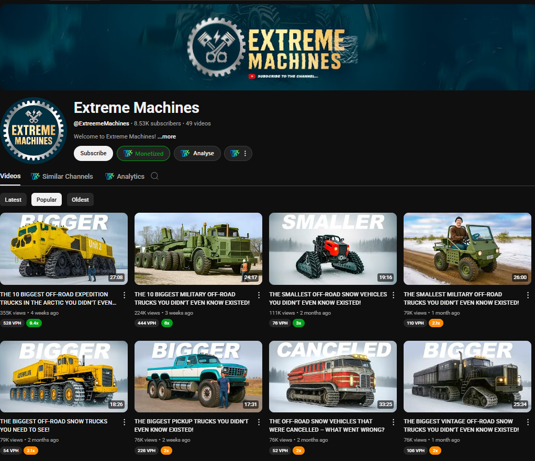
Task: Click the Analyse button
Action: point(197,153)
